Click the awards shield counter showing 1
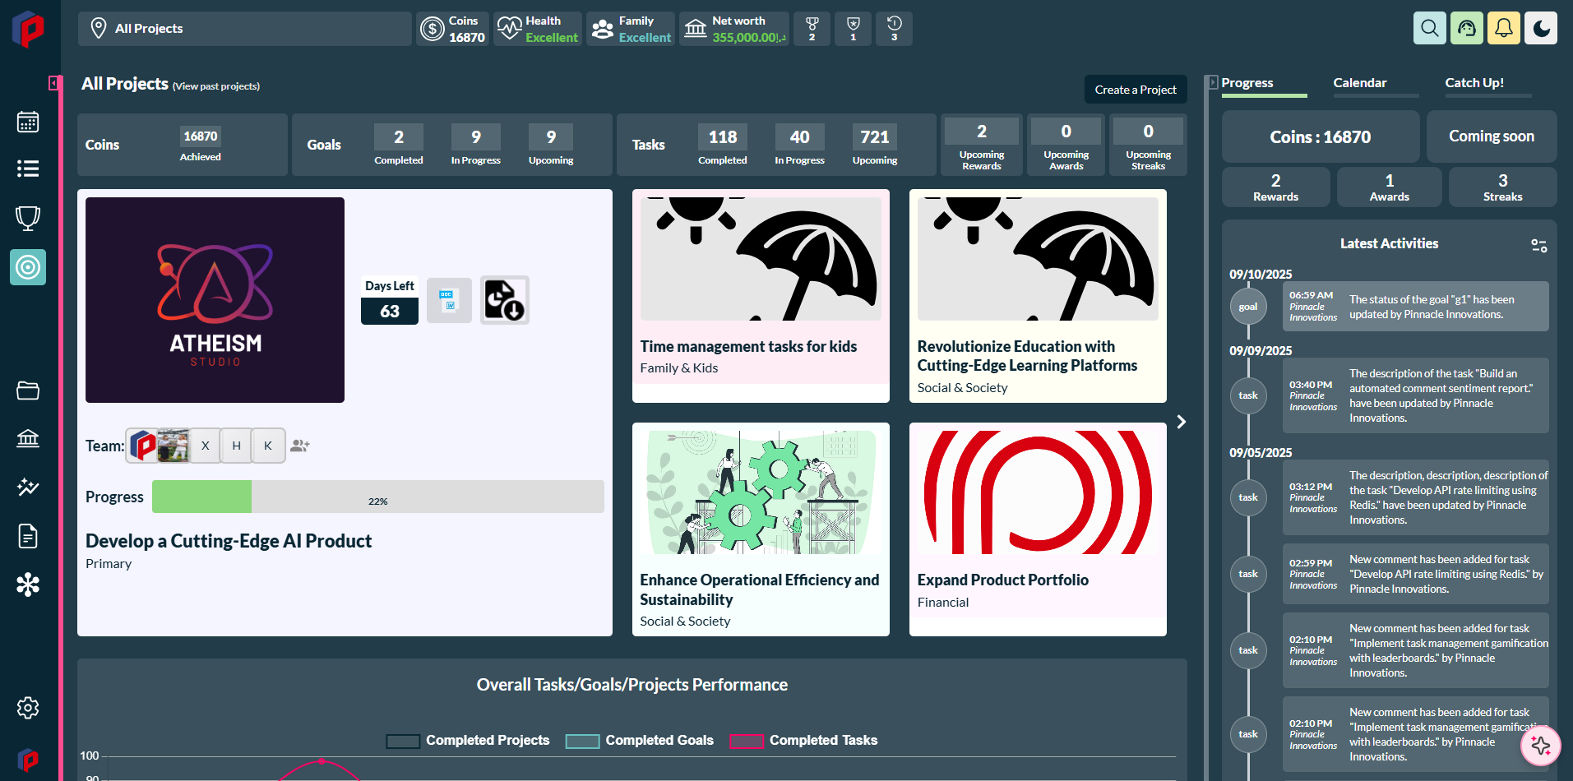Image resolution: width=1573 pixels, height=781 pixels. (x=853, y=29)
